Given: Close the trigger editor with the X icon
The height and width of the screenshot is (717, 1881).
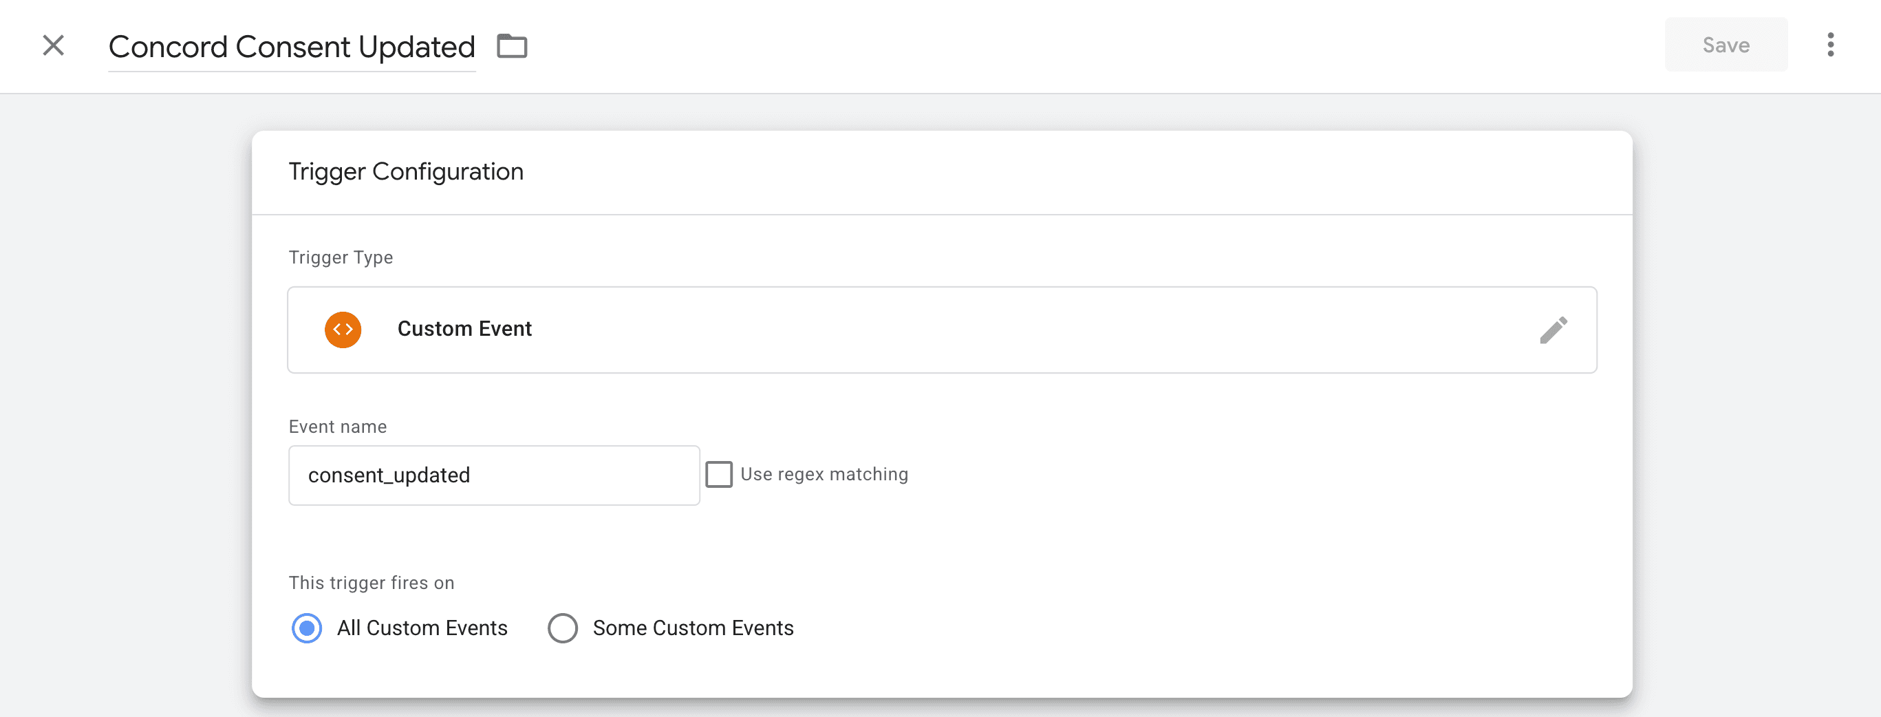Looking at the screenshot, I should click(53, 45).
